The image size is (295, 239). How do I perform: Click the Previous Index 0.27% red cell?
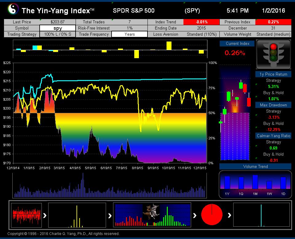tap(273, 22)
